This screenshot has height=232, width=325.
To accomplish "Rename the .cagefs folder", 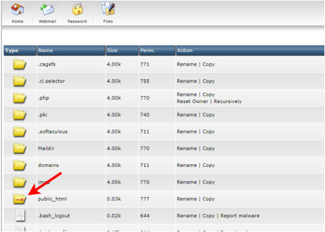I will (187, 64).
